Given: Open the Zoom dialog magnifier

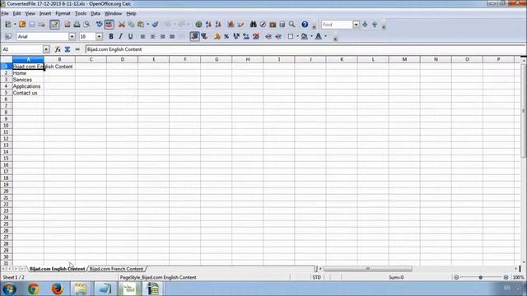Looking at the screenshot, I should [292, 25].
